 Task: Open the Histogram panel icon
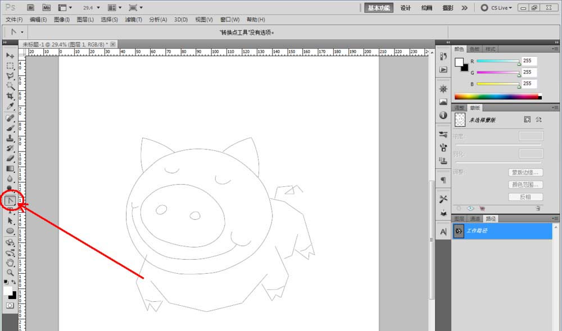pyautogui.click(x=443, y=102)
